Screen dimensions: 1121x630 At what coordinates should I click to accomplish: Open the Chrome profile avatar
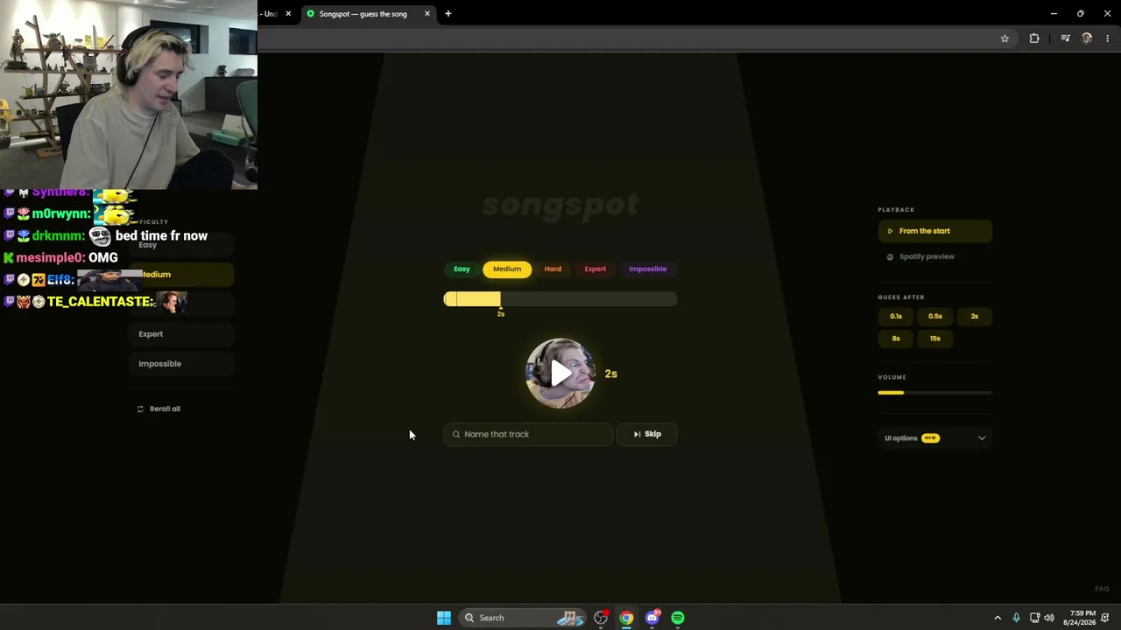(1087, 38)
